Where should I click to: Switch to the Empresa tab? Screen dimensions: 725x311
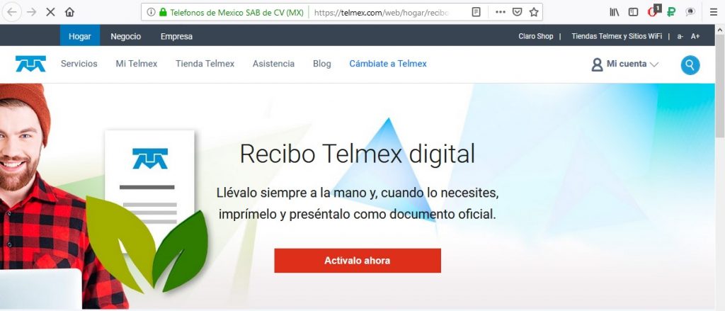[x=176, y=36]
